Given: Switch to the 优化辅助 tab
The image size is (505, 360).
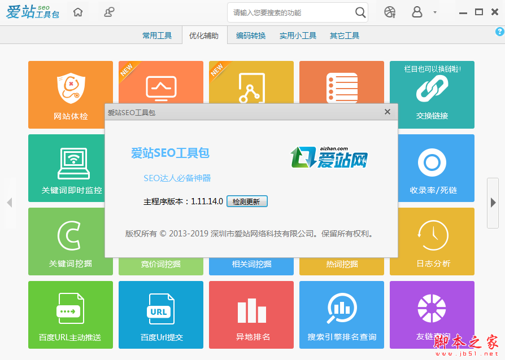Looking at the screenshot, I should point(204,36).
